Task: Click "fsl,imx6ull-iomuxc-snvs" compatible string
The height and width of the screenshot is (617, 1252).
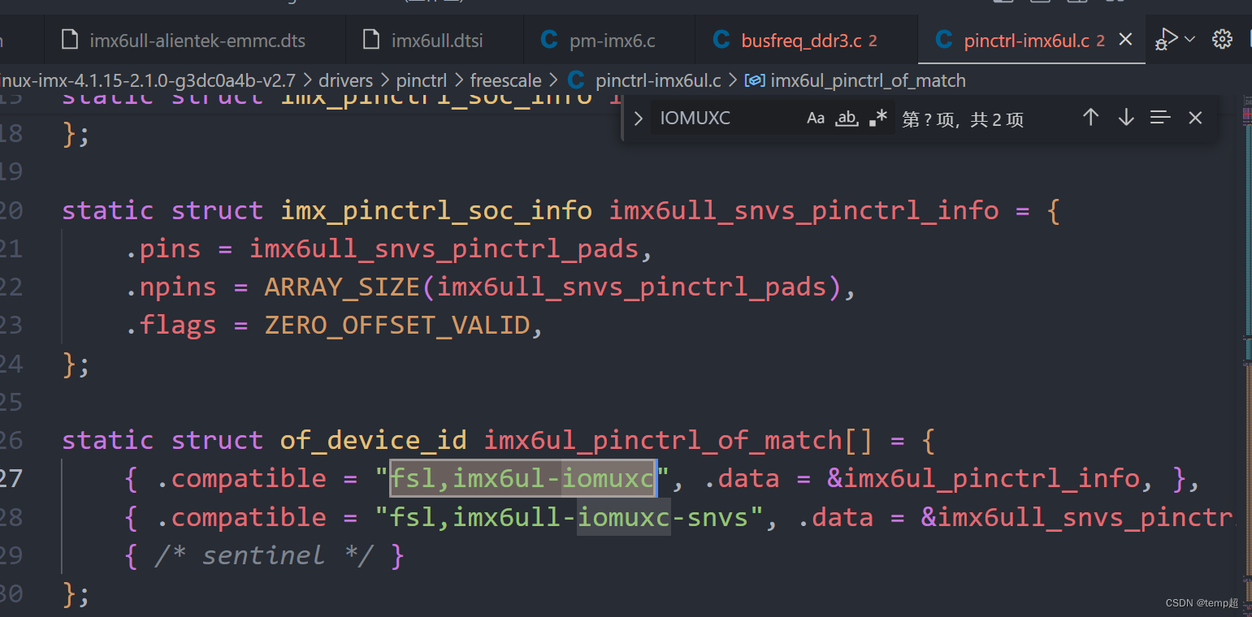Action: pos(570,517)
